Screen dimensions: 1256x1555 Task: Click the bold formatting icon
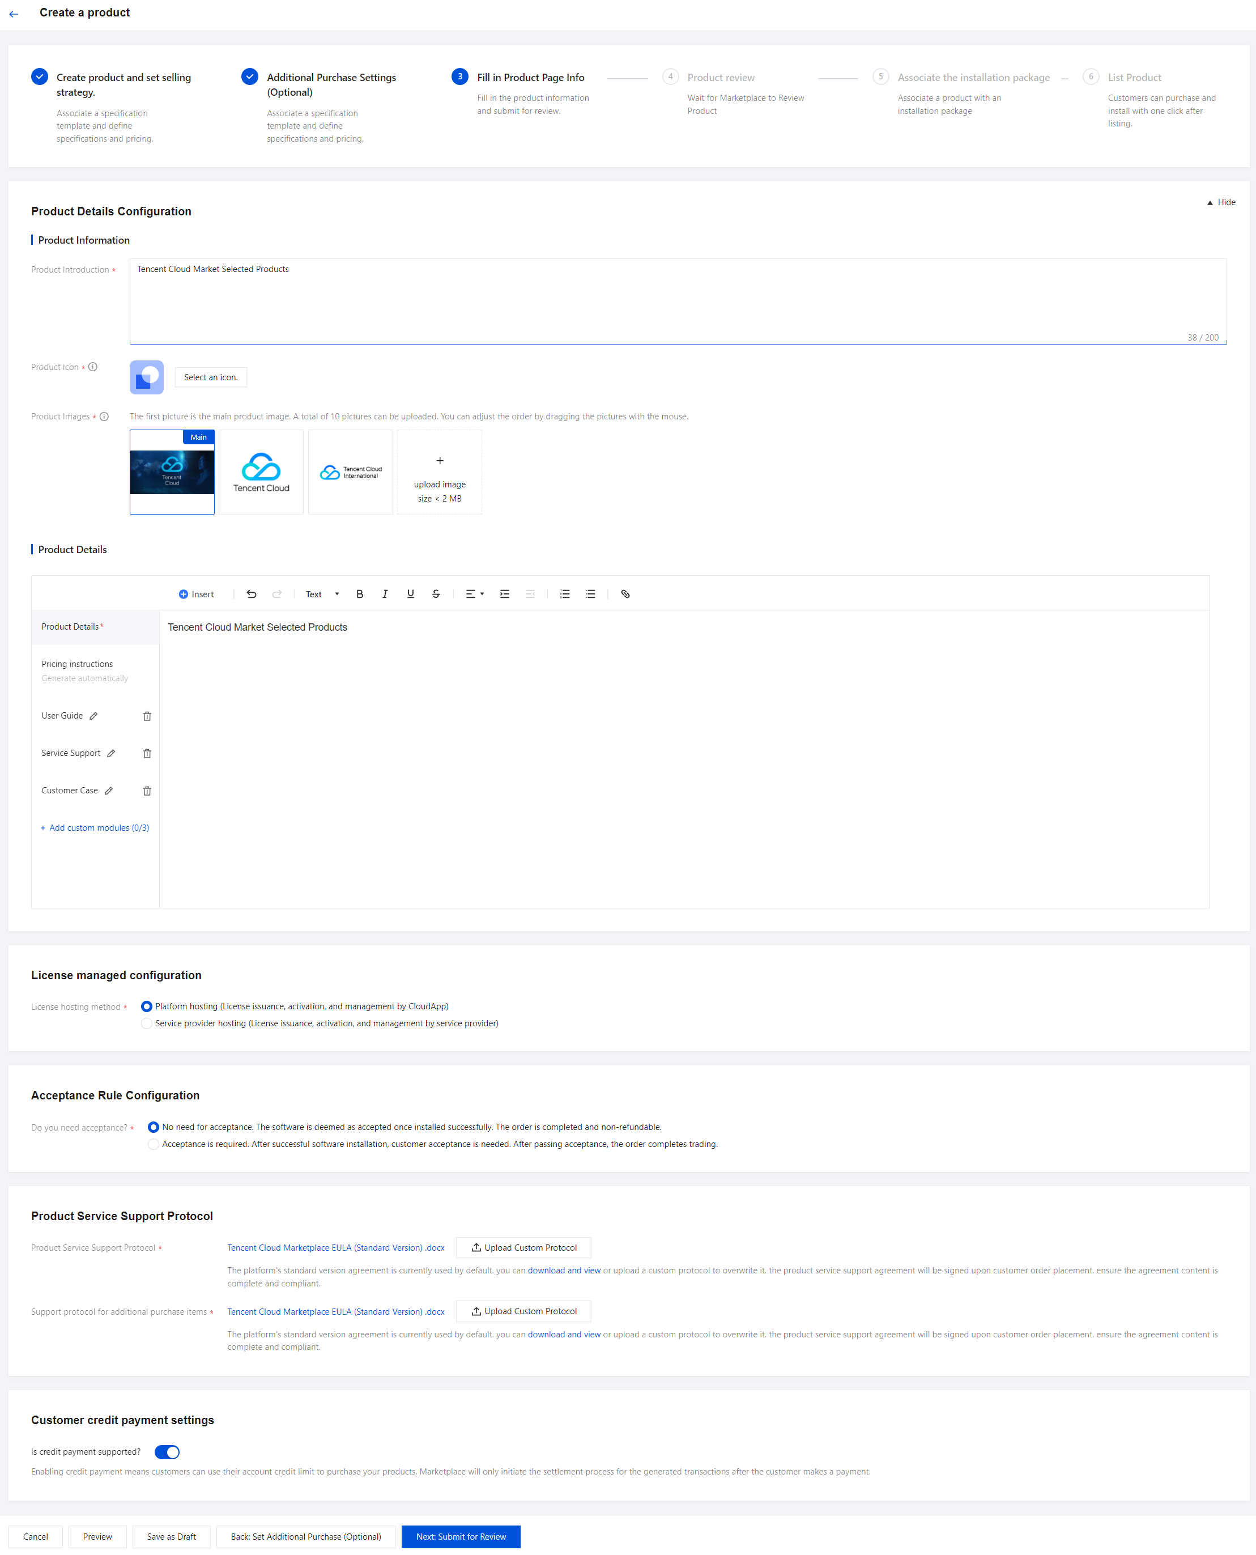360,594
